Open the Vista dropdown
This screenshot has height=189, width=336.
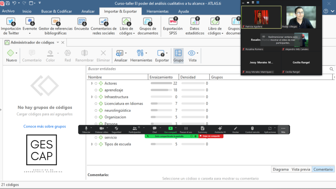197,53
